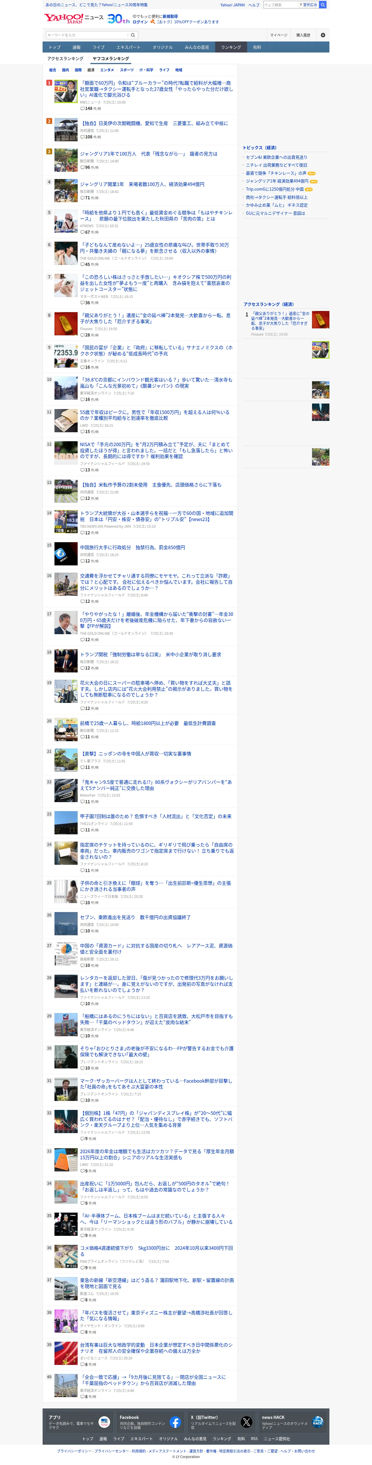Click comment bubble icon showing 71 件/時
This screenshot has width=372, height=1465.
point(82,198)
